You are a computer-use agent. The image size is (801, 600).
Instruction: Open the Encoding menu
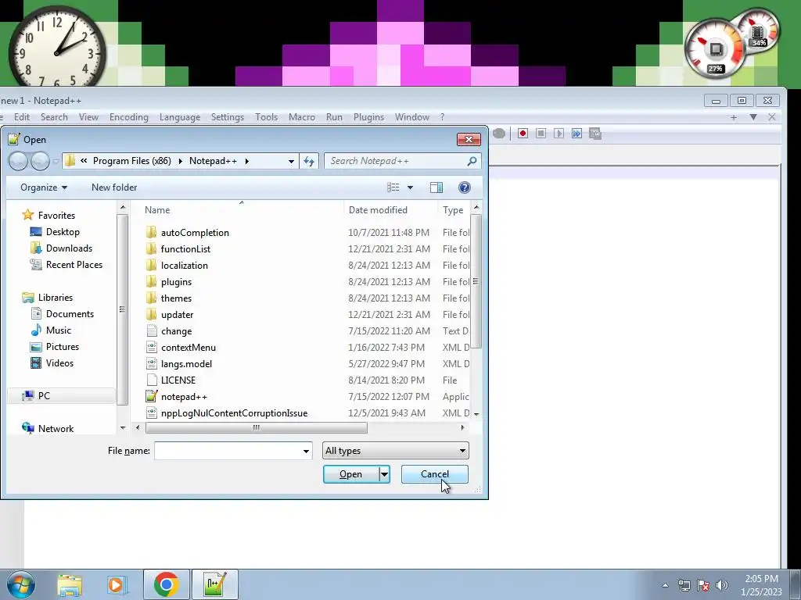[129, 117]
